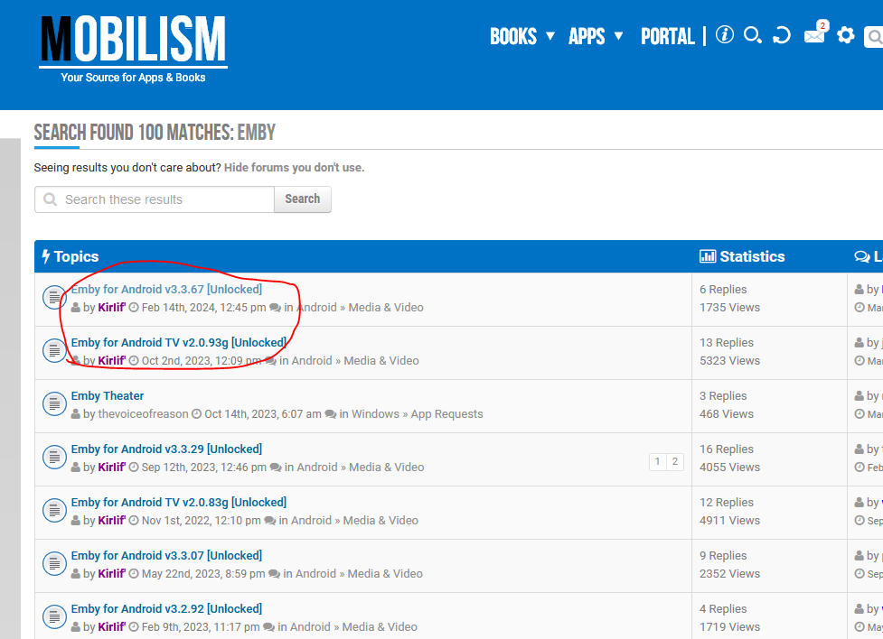Select the '1719 Views' text
The image size is (883, 639).
pos(730,627)
